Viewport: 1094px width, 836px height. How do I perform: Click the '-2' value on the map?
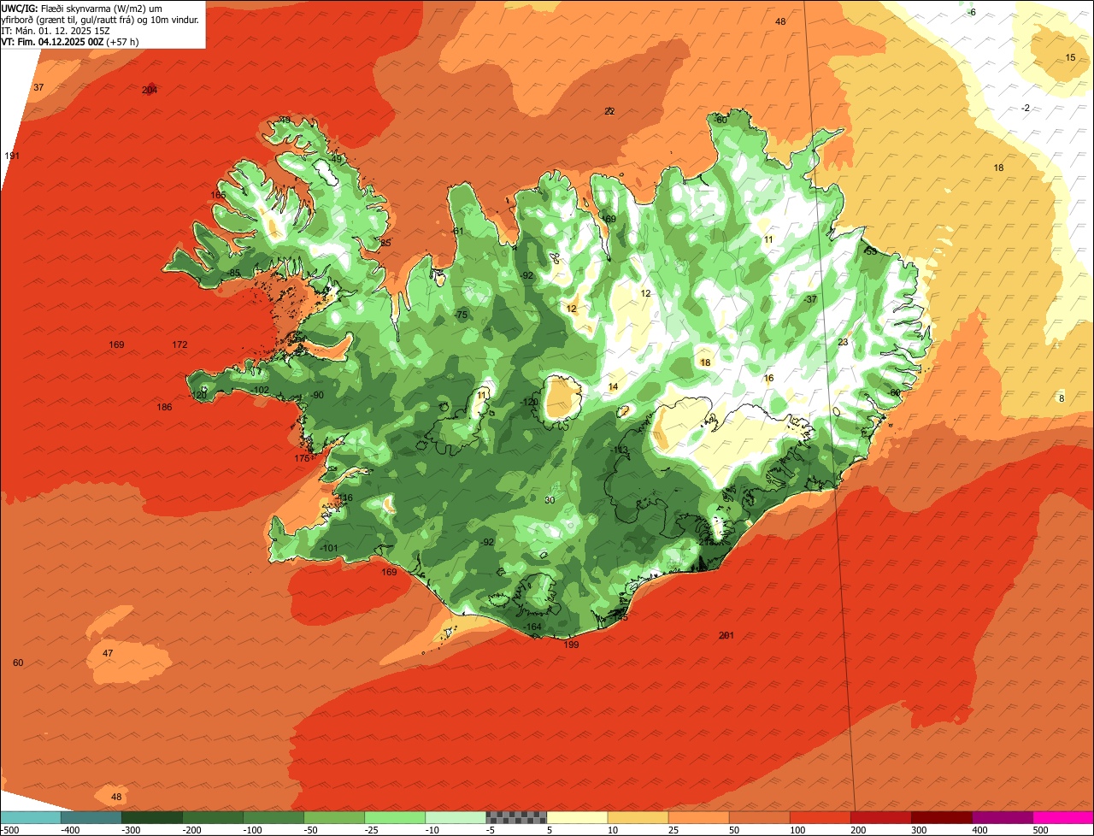click(x=1026, y=108)
